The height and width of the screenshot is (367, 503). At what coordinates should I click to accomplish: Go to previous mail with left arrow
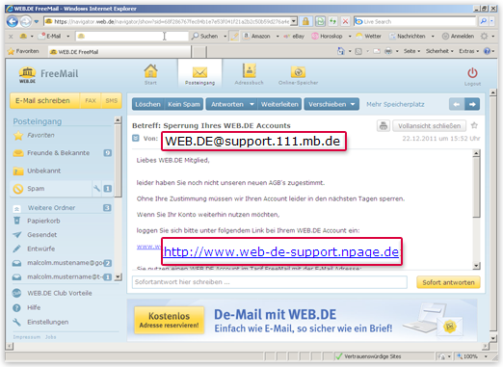[x=457, y=104]
